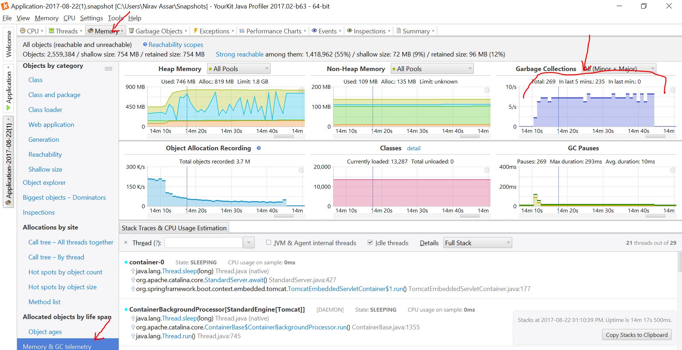Click help icon before Reachability scopes
682x350 pixels.
click(x=145, y=44)
